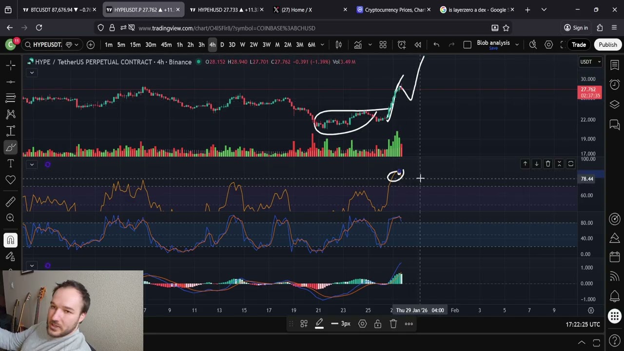624x351 pixels.
Task: Click the browser address bar URL
Action: [x=227, y=28]
